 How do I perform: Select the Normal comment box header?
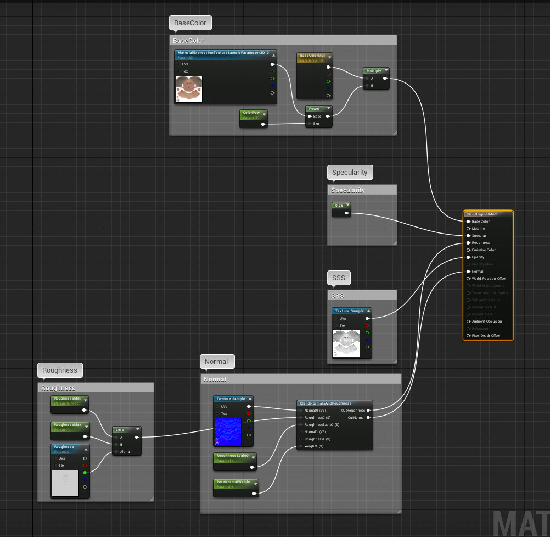301,379
